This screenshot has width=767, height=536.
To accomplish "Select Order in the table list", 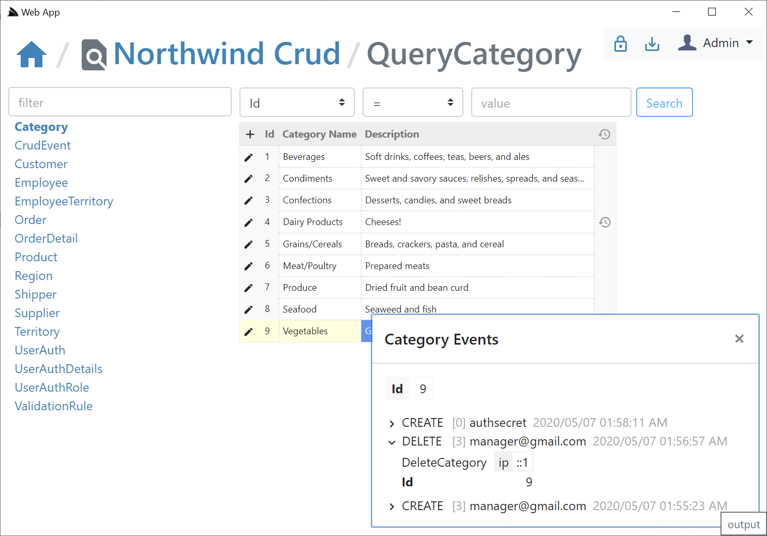I will [31, 220].
